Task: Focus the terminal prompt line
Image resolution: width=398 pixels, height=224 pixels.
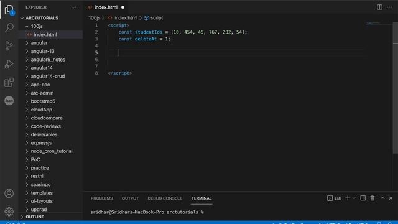Action: (147, 212)
